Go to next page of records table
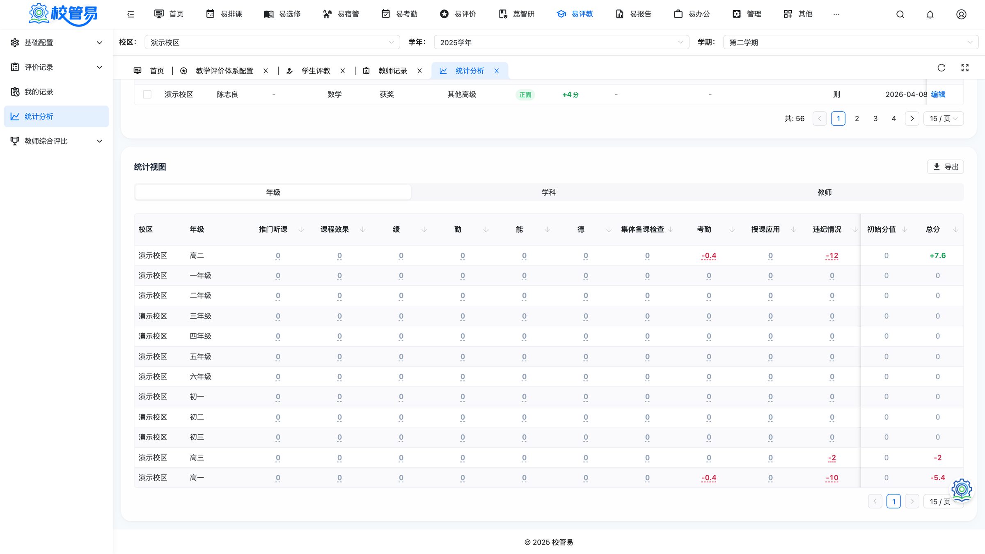The image size is (985, 554). [912, 119]
